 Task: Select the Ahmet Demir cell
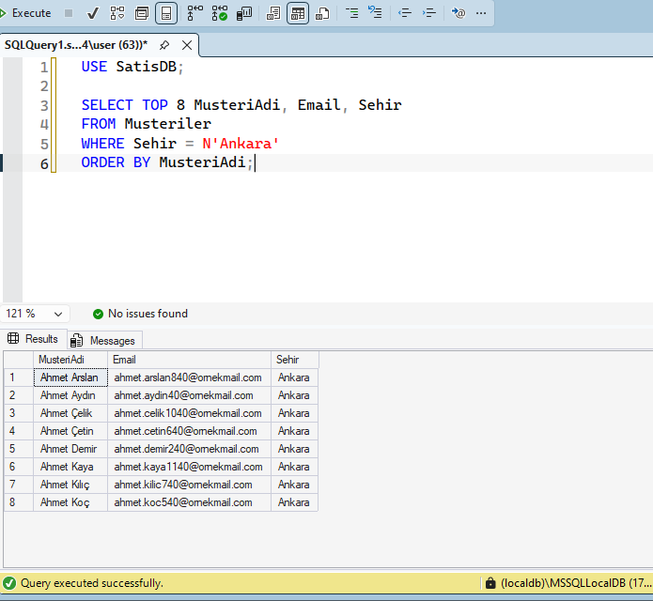tap(70, 449)
